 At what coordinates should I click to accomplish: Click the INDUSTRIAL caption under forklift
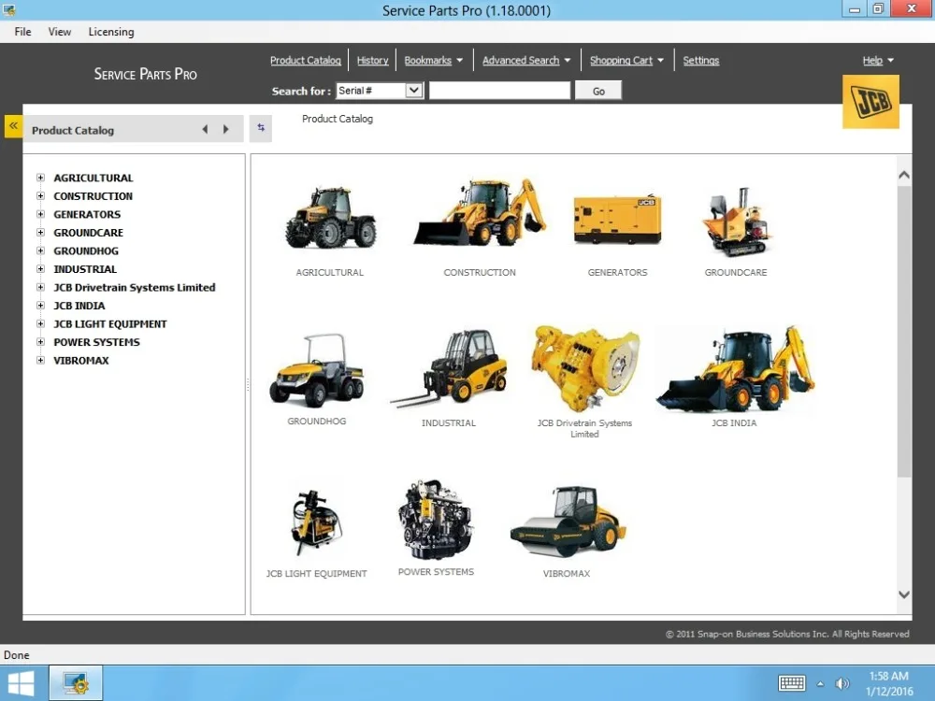point(449,423)
